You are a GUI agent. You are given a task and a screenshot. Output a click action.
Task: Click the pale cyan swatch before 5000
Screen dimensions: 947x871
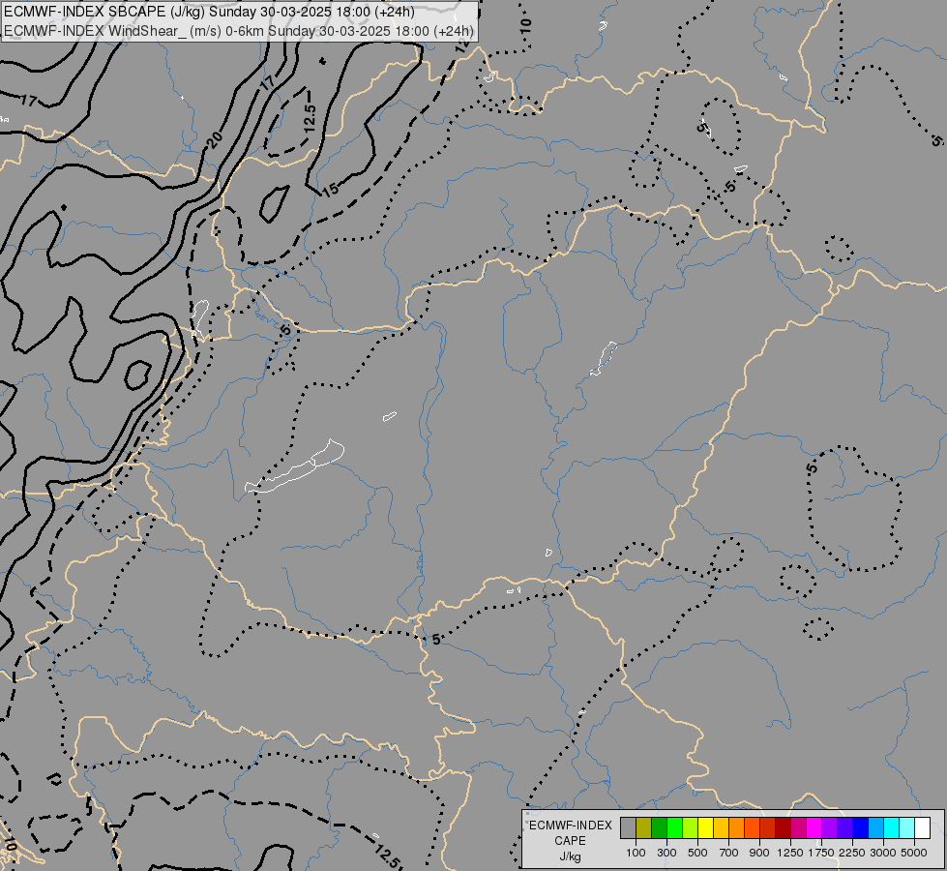coord(906,827)
